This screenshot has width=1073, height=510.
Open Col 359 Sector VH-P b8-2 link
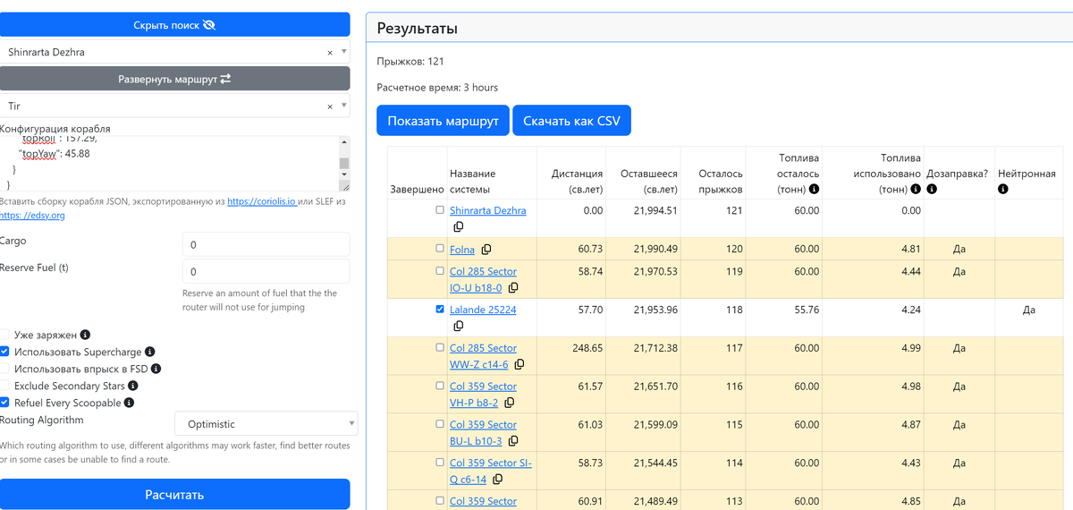tap(483, 395)
